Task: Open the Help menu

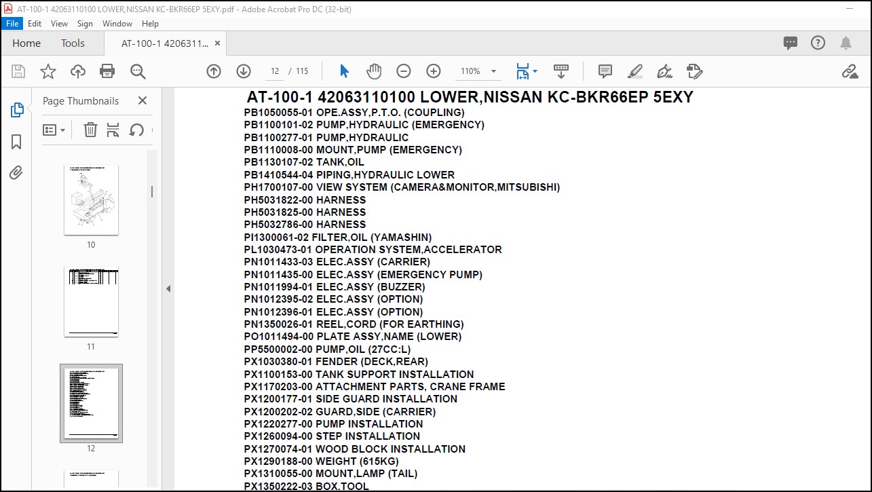Action: click(150, 23)
